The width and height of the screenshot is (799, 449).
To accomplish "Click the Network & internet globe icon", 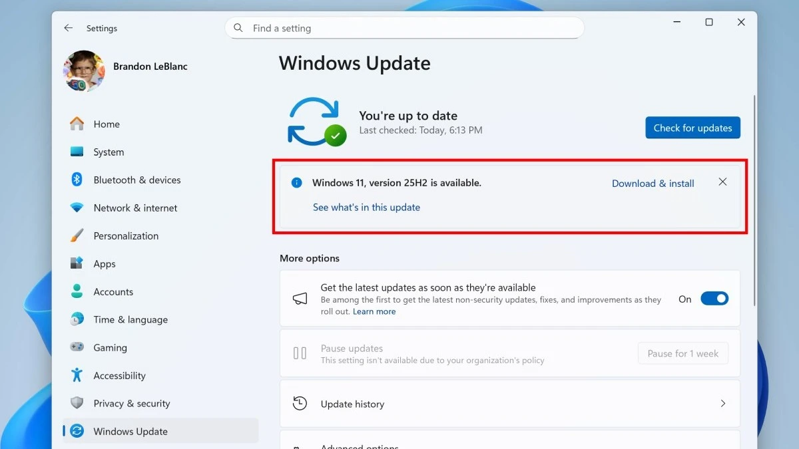I will (x=77, y=208).
